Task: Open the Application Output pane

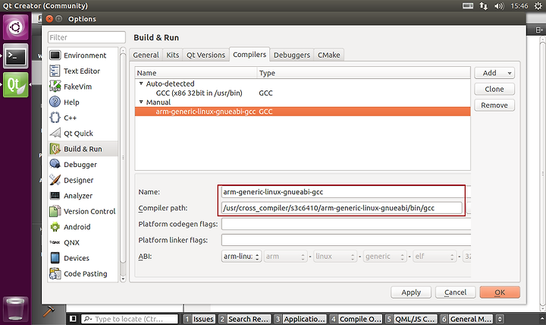Action: tap(300, 319)
